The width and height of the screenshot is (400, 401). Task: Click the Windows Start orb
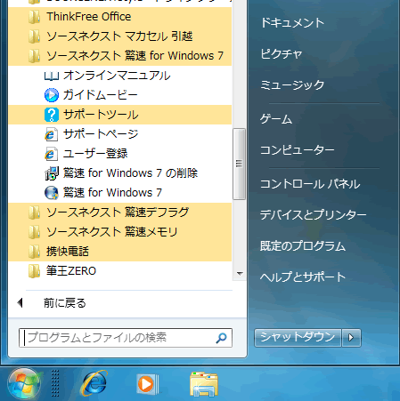24,383
